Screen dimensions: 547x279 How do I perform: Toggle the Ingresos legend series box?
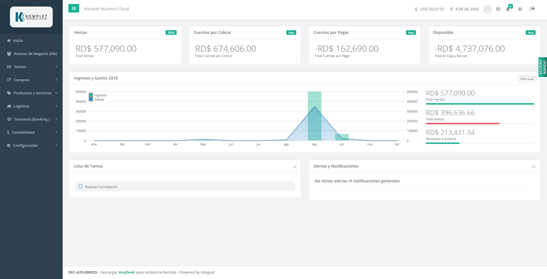[91, 95]
